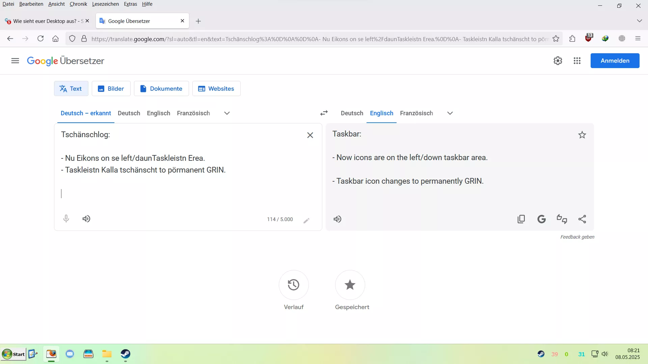Open the Lesezeichen menu
This screenshot has width=648, height=364.
[x=105, y=4]
